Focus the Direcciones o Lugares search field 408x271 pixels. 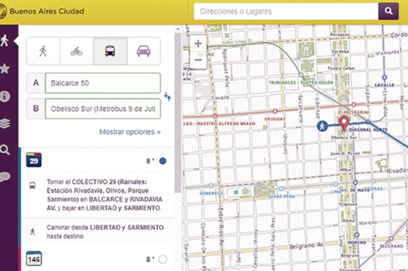(x=286, y=11)
